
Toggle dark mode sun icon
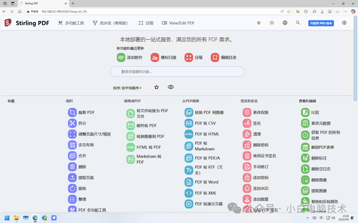pyautogui.click(x=272, y=23)
